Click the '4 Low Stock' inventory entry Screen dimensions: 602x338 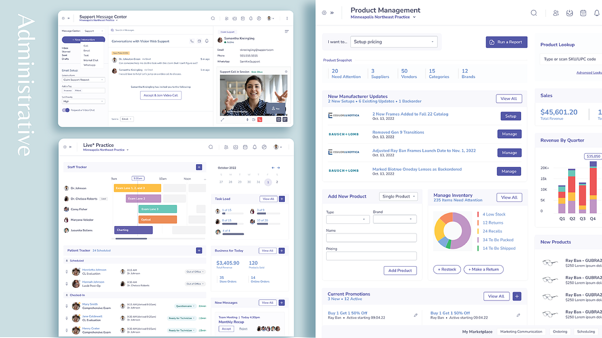coord(494,214)
